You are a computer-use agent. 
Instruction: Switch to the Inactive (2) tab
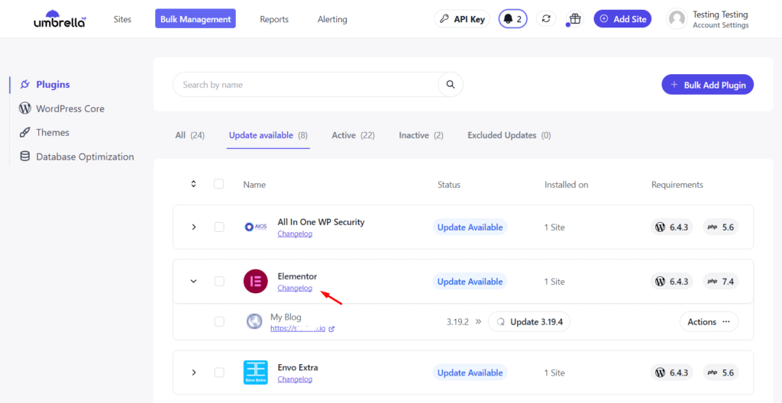click(421, 135)
